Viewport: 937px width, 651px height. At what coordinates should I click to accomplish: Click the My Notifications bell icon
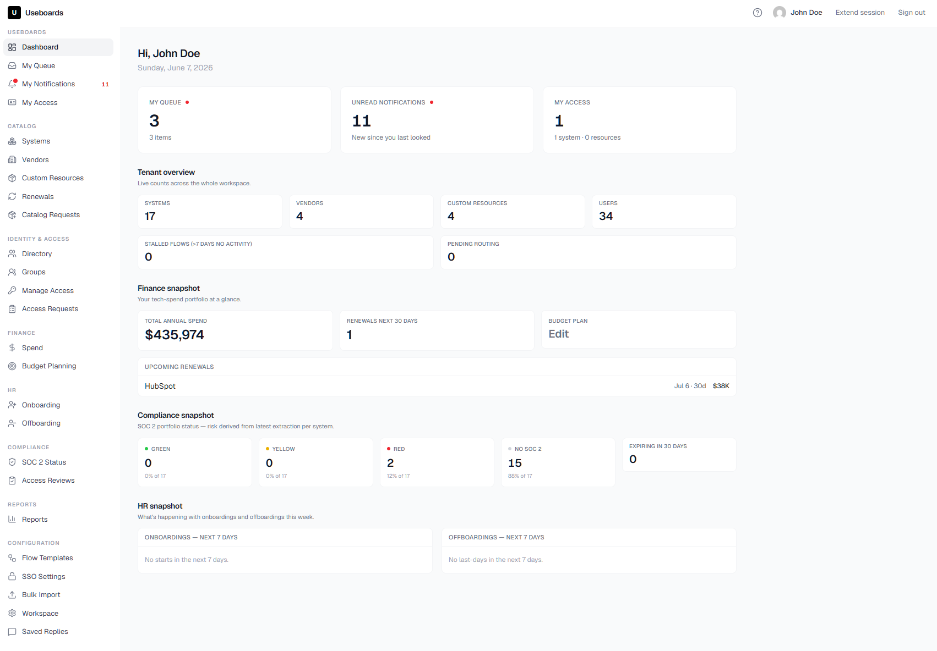12,84
